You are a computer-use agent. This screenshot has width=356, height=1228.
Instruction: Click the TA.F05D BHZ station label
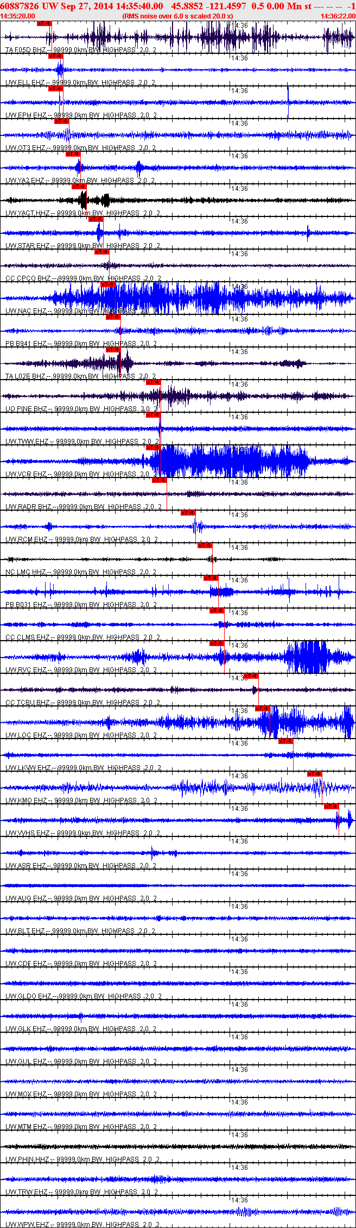(x=26, y=50)
